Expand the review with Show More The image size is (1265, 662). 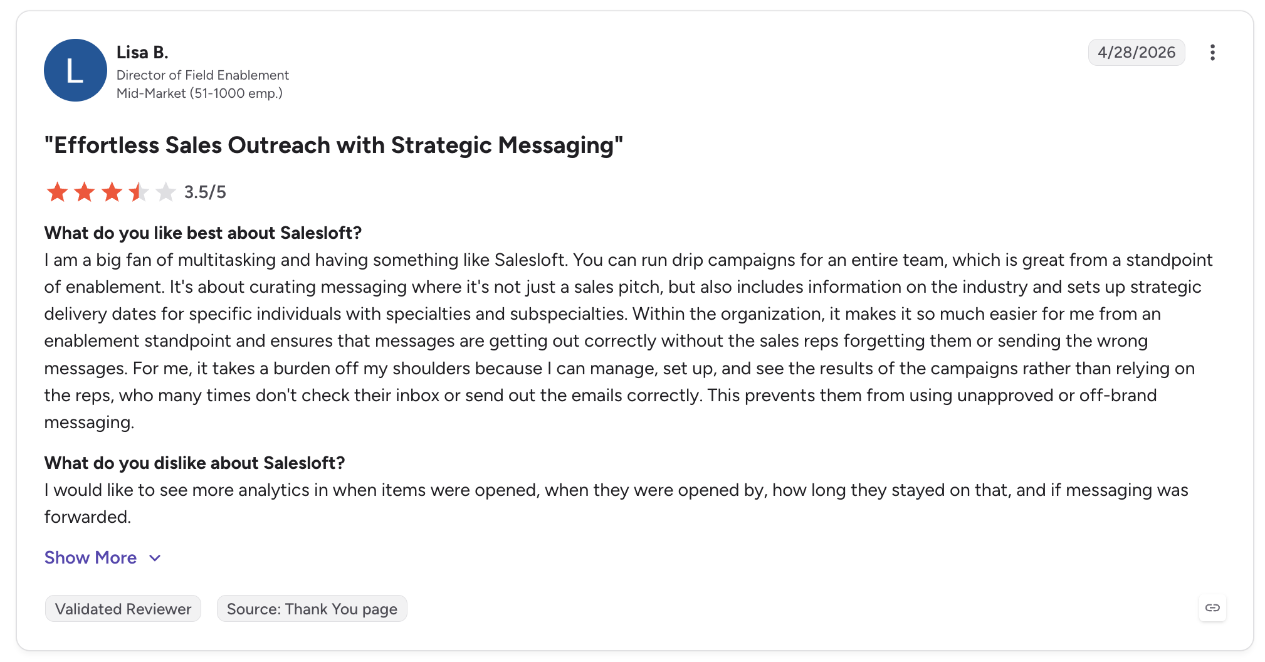tap(90, 557)
